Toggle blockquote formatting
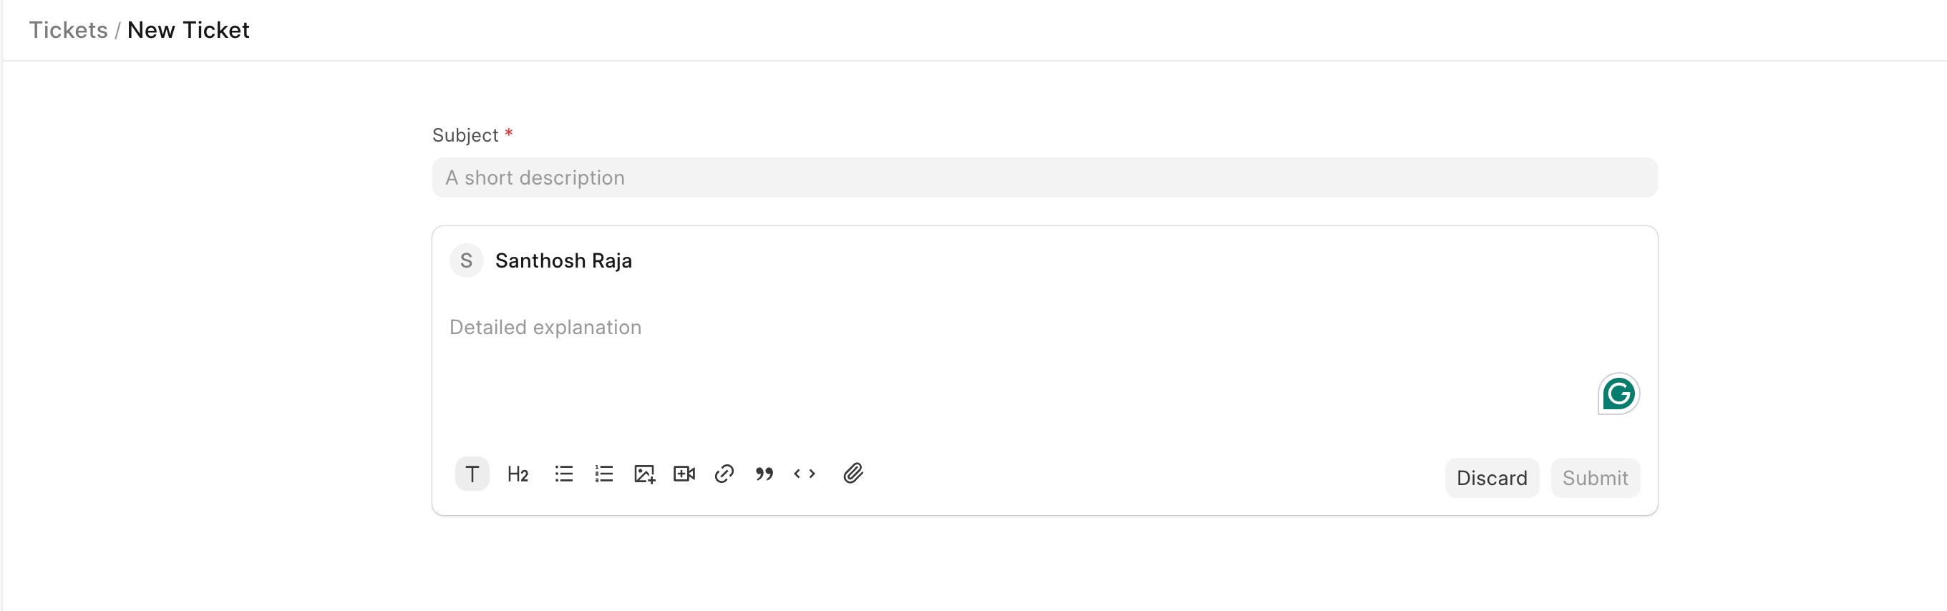Screen dimensions: 1947x611 click(764, 474)
